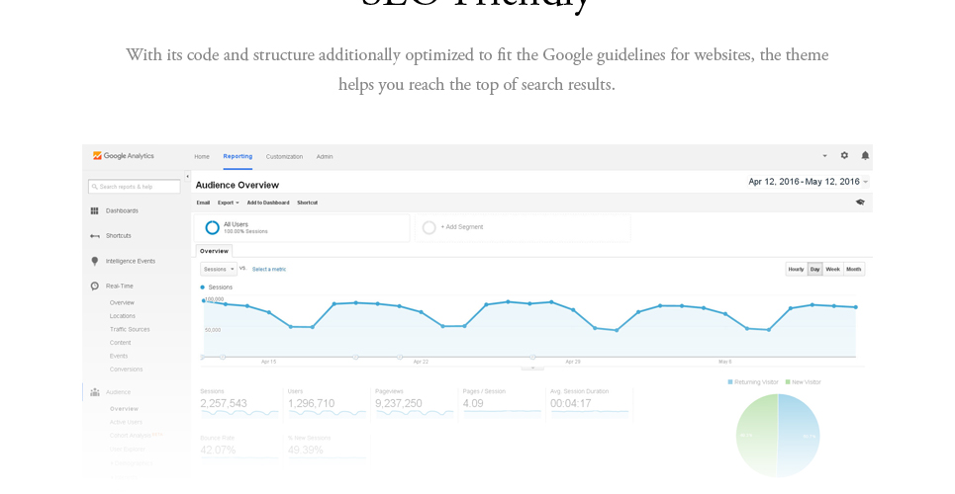
Task: Click the Real-Time clock icon
Action: (95, 286)
